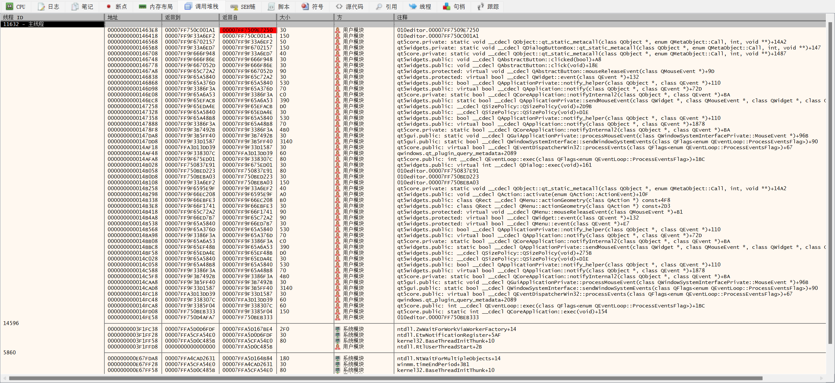
Task: Click the red highlighted address 00007FF7509E7250
Action: point(248,30)
